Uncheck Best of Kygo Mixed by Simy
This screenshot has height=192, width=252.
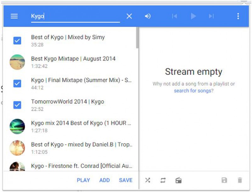tap(17, 40)
